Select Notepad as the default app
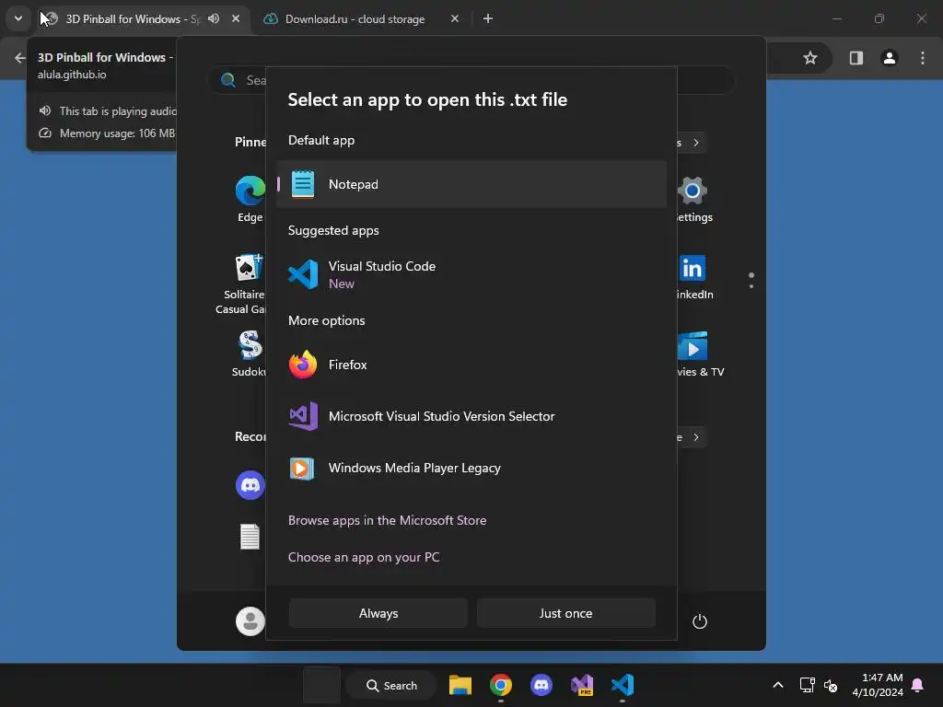 point(471,184)
